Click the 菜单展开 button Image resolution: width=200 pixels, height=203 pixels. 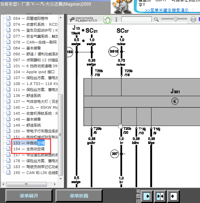tap(29, 196)
